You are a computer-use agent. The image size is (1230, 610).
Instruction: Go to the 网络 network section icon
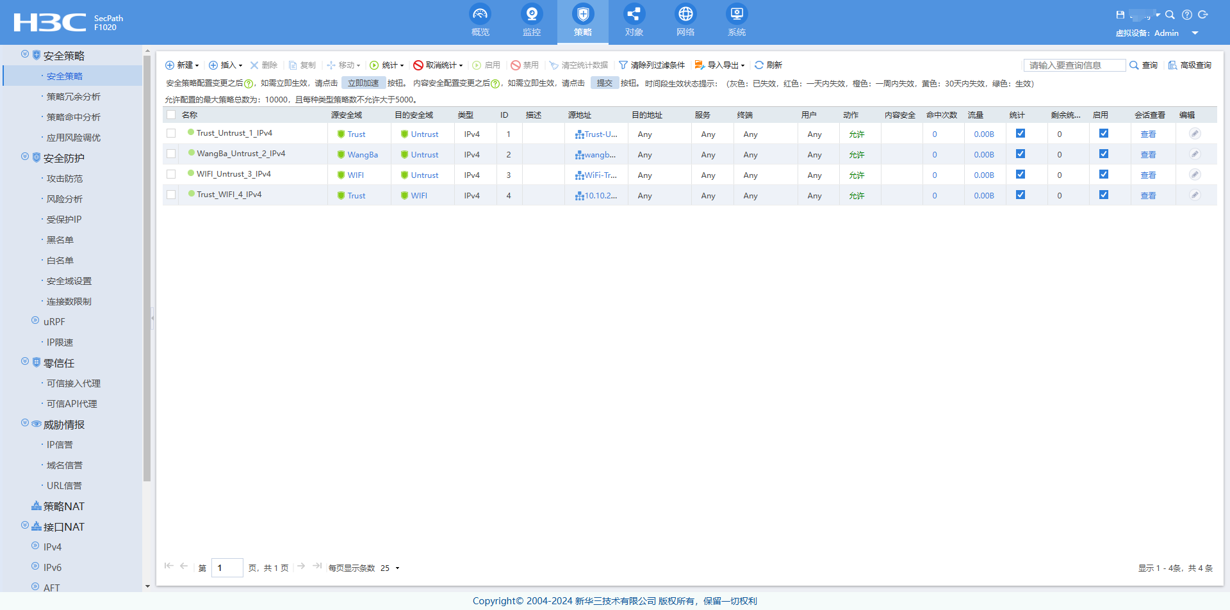tap(685, 14)
